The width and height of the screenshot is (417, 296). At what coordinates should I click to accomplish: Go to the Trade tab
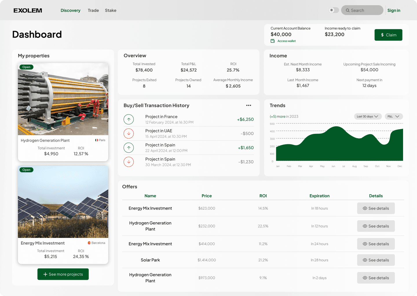(x=93, y=10)
